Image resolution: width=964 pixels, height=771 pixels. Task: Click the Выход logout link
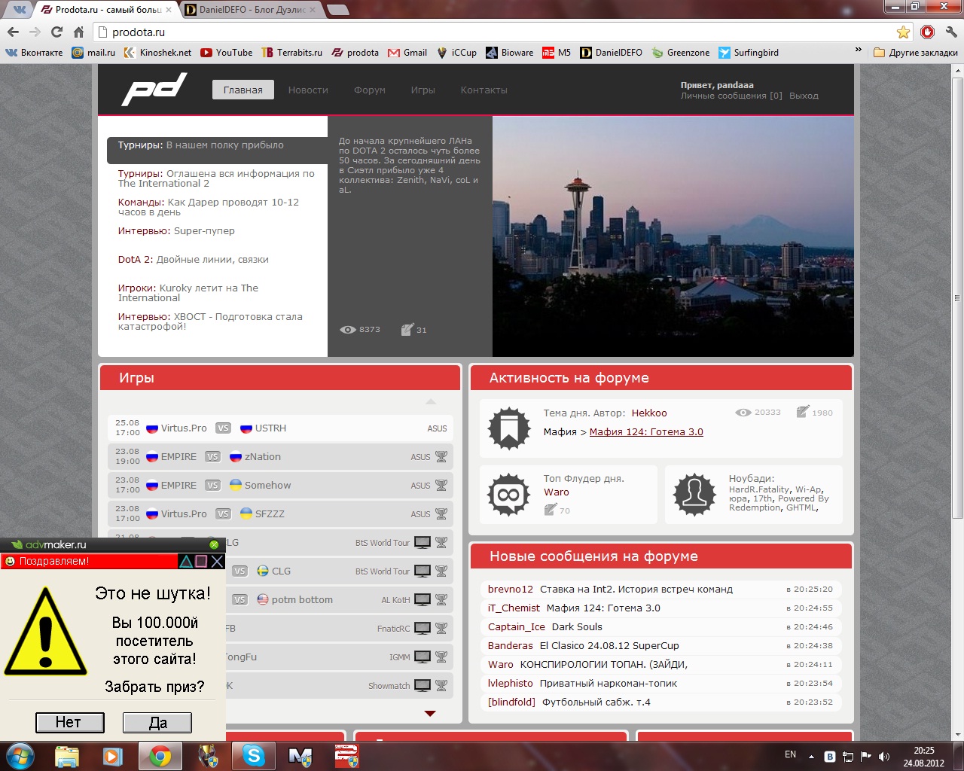804,96
